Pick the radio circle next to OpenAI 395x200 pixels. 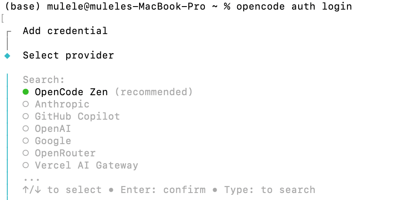tap(26, 128)
